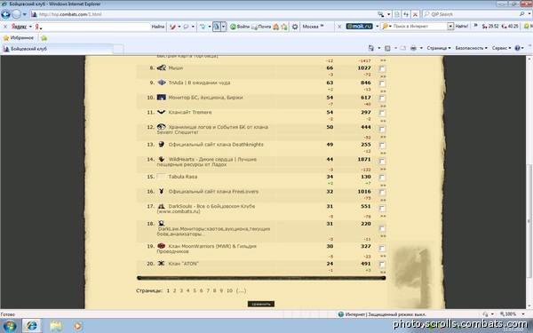The image size is (533, 333).
Task: Check the box for Tabula Rasa row
Action: pos(382,178)
